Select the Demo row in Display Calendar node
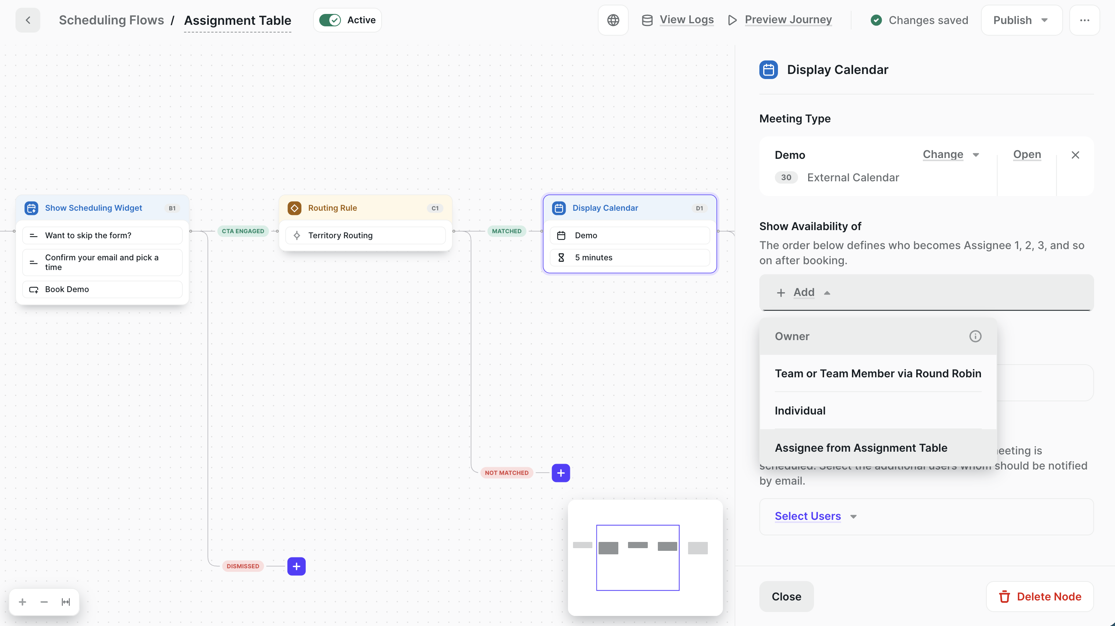The width and height of the screenshot is (1115, 626). click(x=630, y=236)
